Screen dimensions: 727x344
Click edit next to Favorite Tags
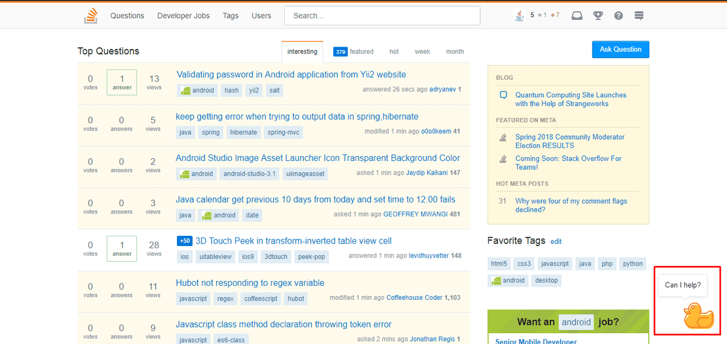pos(556,241)
